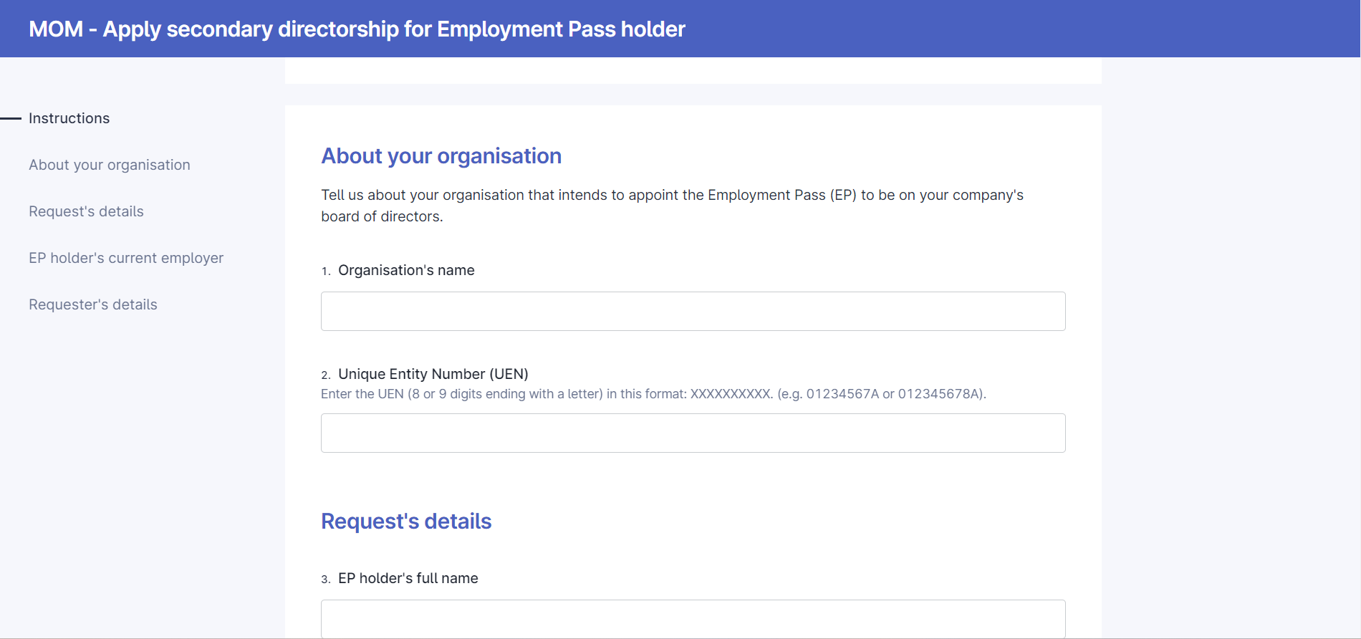
Task: Select the Organisation's name question label
Action: (x=406, y=270)
